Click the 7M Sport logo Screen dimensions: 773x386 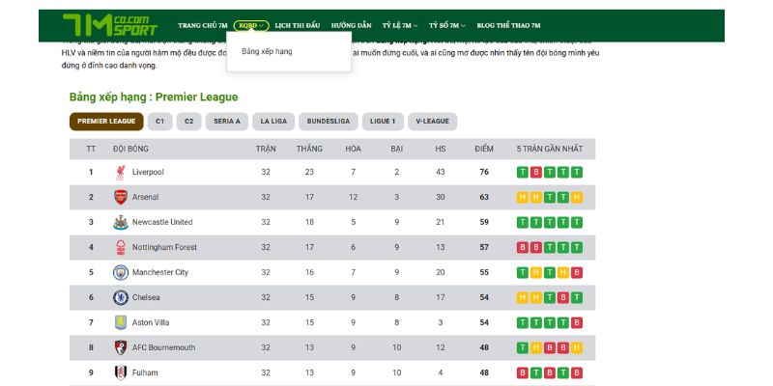point(110,25)
